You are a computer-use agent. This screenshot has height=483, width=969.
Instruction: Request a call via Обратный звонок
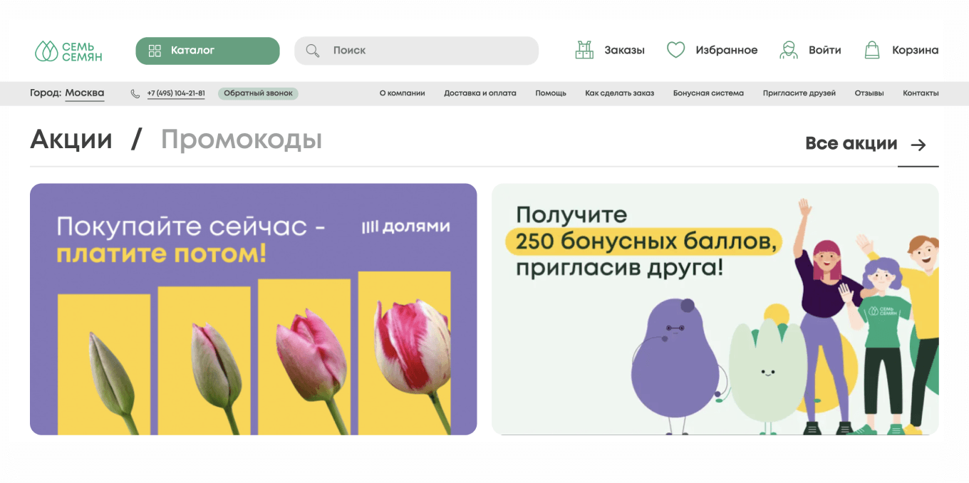pyautogui.click(x=258, y=93)
